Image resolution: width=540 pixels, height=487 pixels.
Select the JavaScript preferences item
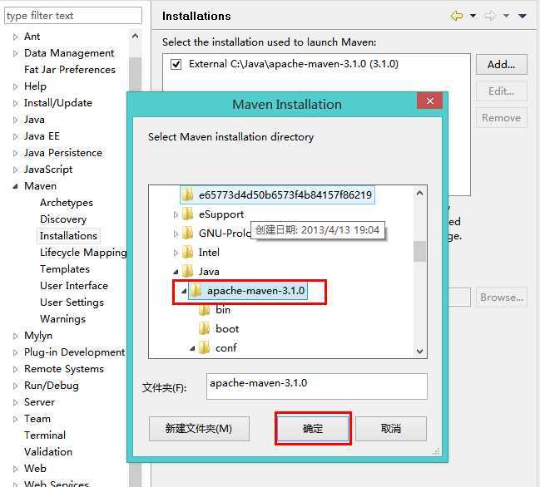pos(48,170)
